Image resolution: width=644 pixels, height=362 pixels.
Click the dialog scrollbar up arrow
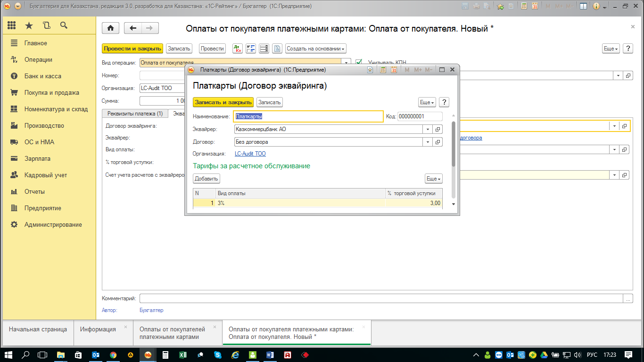pyautogui.click(x=454, y=115)
